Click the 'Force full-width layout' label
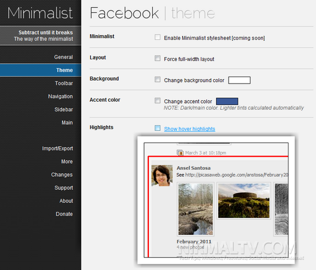This screenshot has height=270, width=316. [189, 59]
